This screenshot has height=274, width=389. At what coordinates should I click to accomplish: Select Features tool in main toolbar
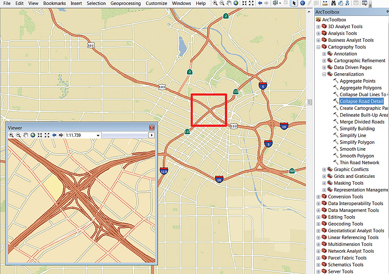[x=275, y=3]
